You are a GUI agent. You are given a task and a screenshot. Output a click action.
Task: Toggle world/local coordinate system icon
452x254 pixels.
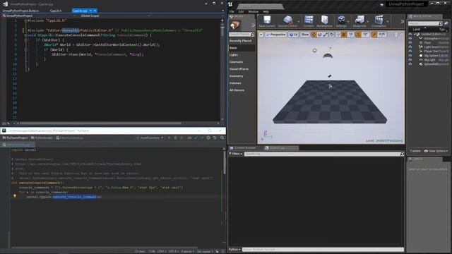click(332, 35)
